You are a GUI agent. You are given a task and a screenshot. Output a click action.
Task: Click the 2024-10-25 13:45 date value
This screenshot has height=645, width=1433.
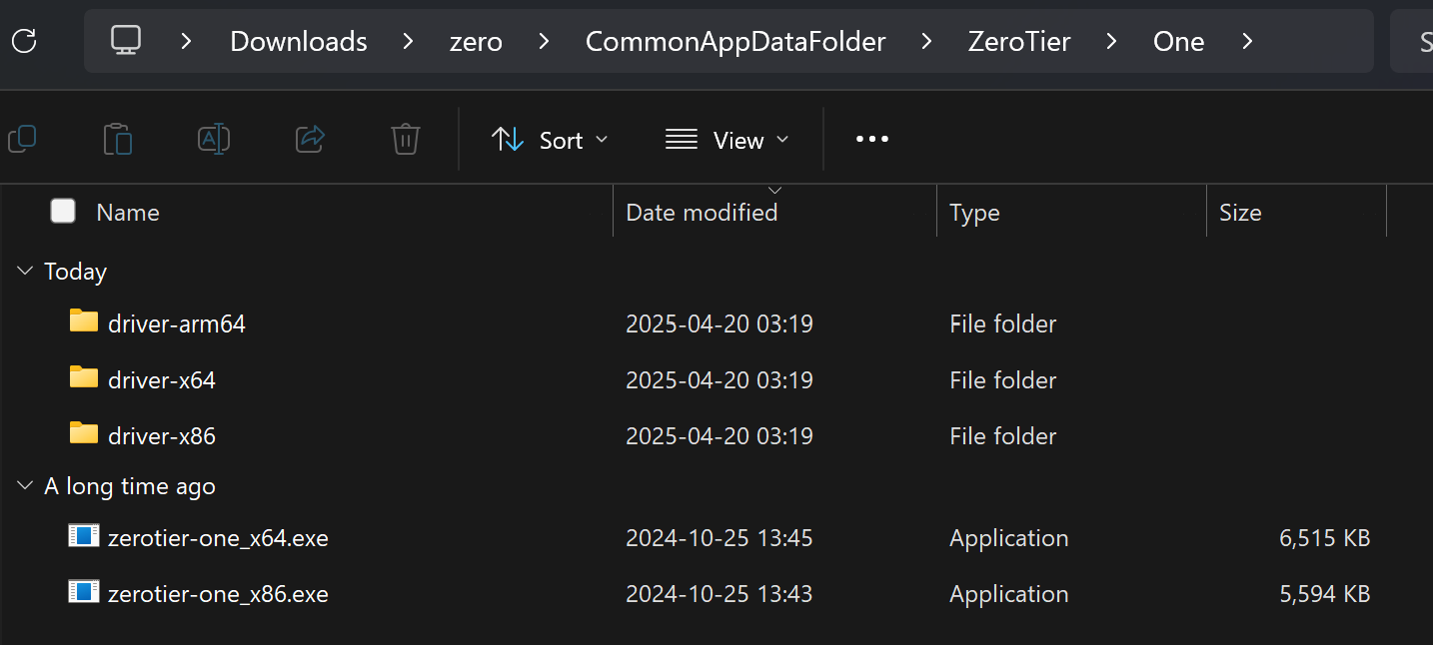click(719, 538)
